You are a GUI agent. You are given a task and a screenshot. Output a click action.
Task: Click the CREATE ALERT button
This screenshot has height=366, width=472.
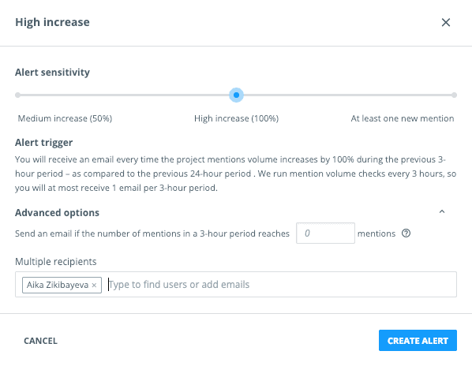point(418,341)
